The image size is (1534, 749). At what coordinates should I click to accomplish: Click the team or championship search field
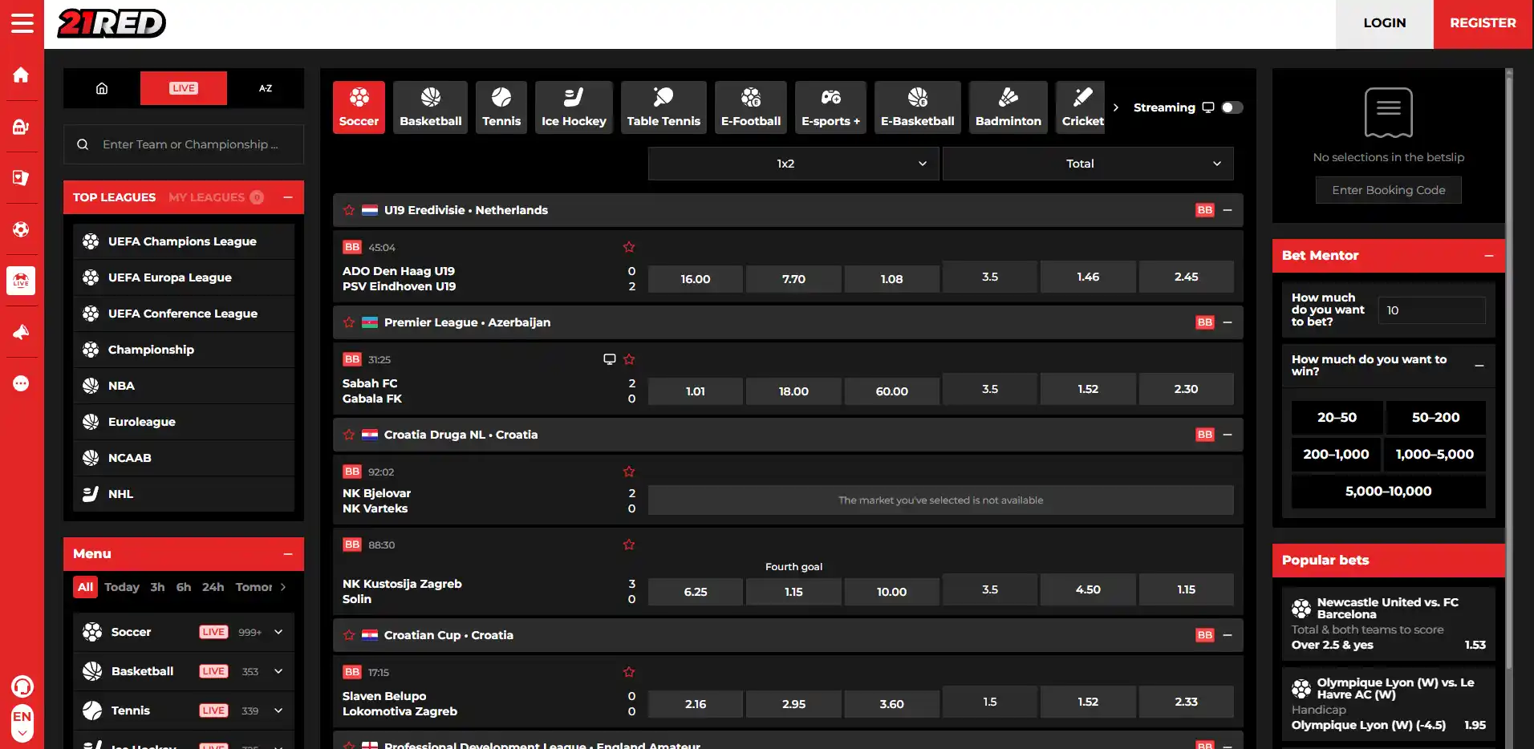[x=184, y=144]
